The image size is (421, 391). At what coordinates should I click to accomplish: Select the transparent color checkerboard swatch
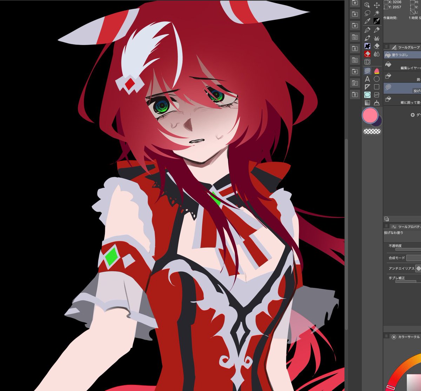coord(372,131)
